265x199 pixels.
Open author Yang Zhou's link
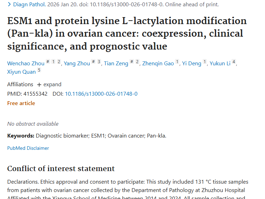click(x=77, y=64)
